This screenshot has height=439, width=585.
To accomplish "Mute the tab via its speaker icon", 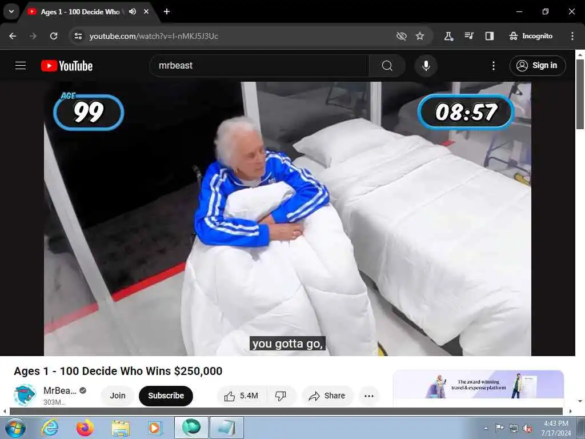I will pyautogui.click(x=133, y=11).
